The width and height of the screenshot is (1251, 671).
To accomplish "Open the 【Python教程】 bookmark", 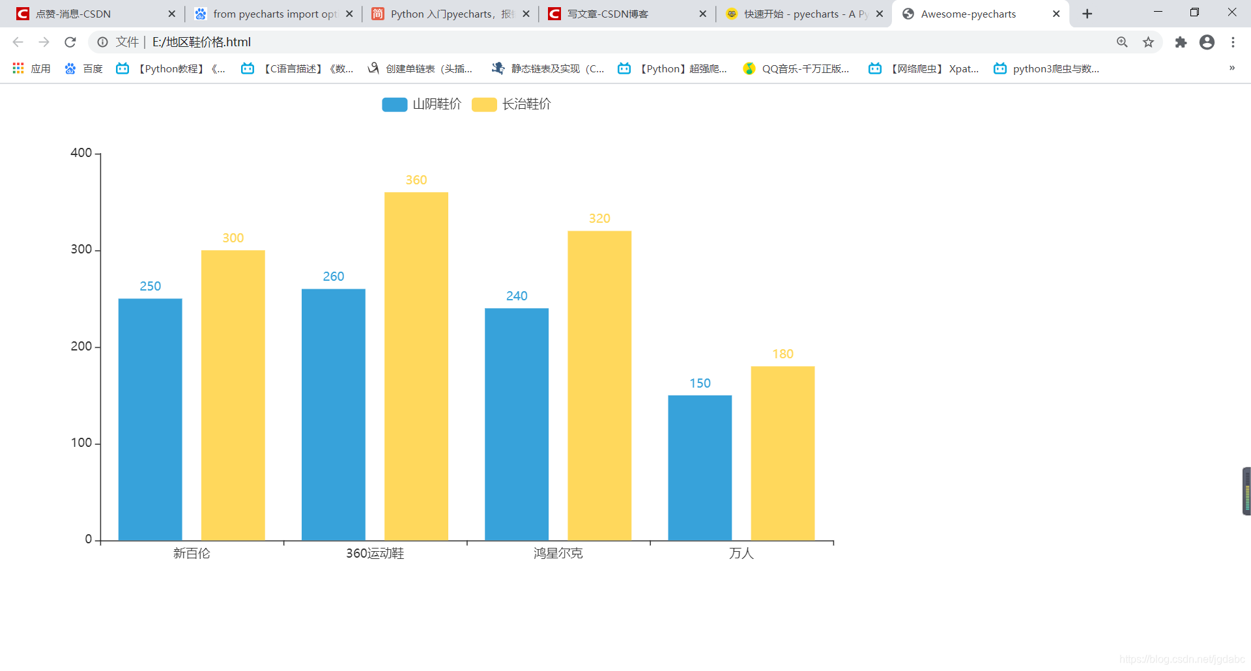I will (x=171, y=68).
